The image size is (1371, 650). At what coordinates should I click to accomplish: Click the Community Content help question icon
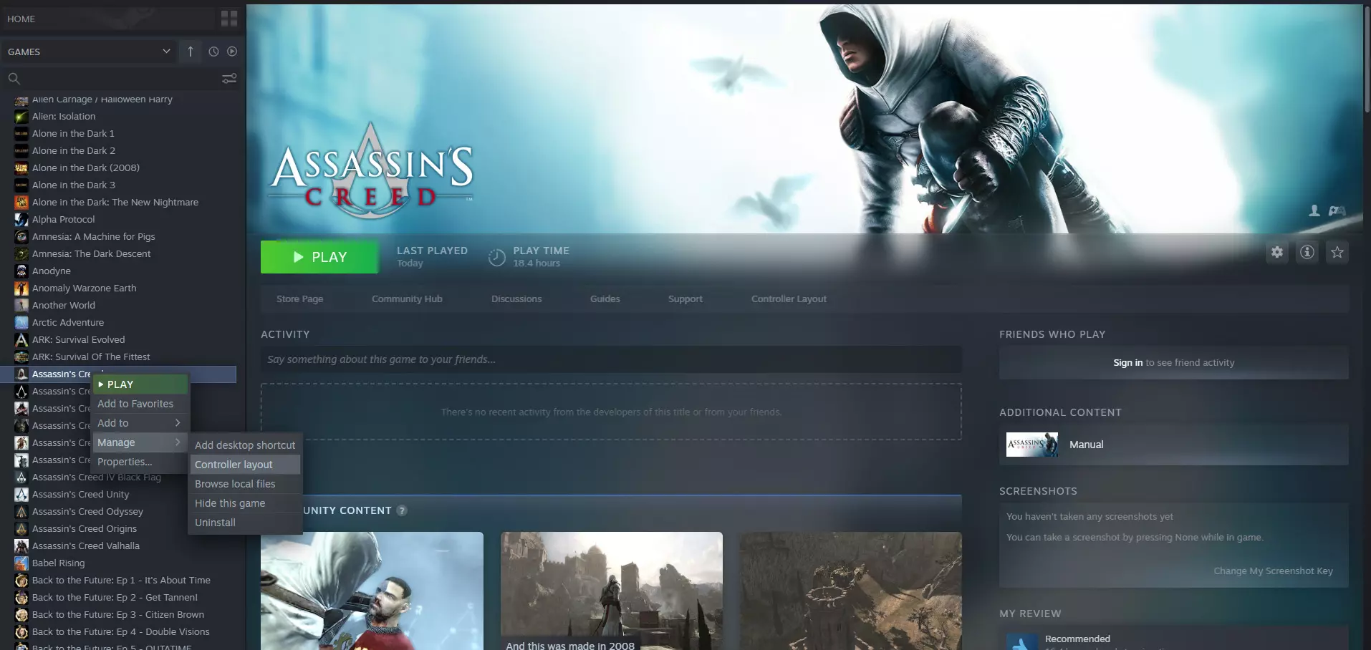402,510
